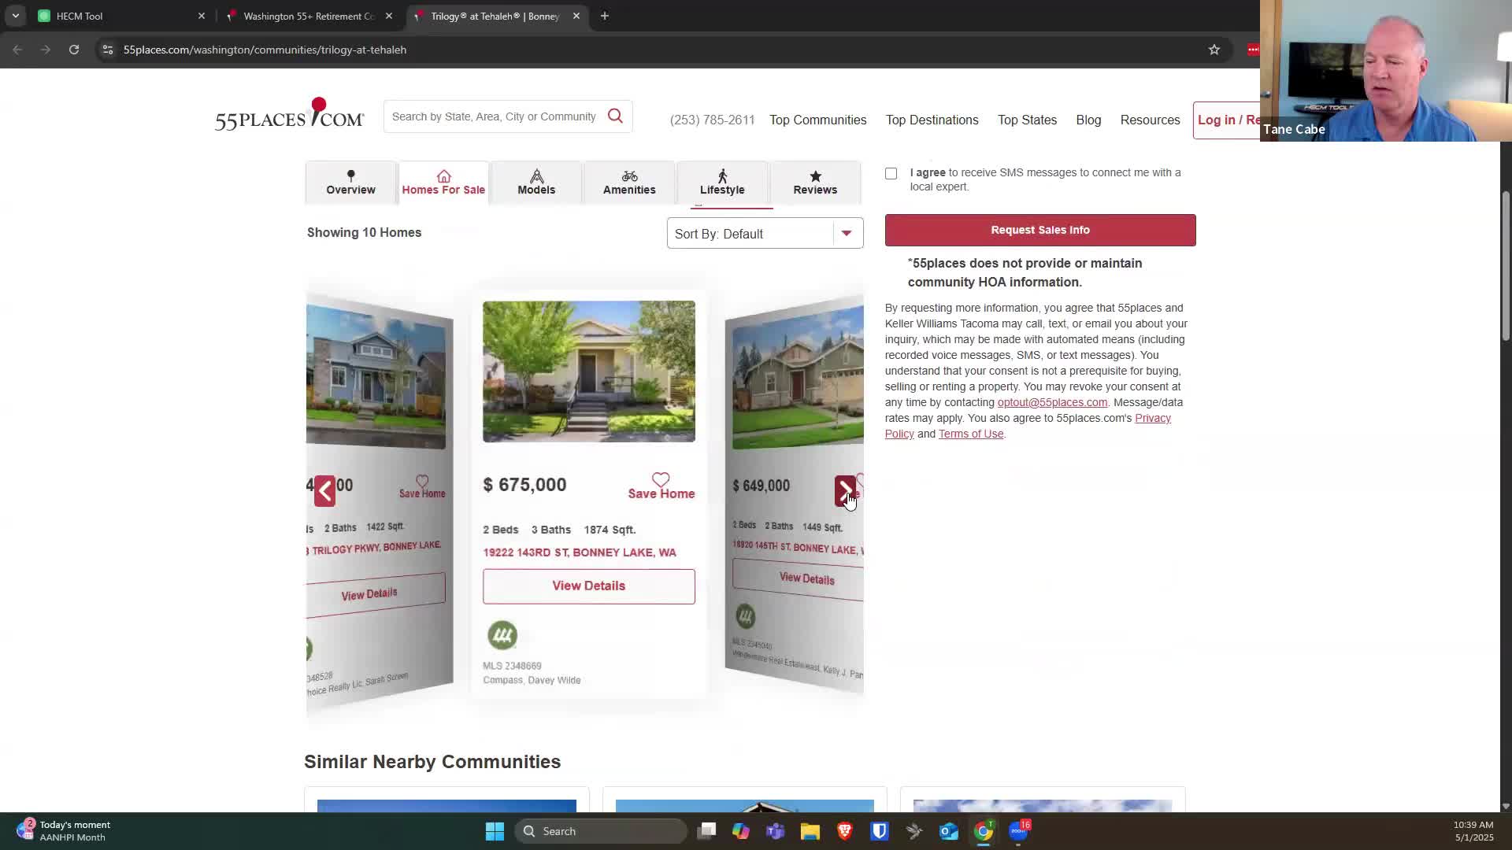Open Brave browser from taskbar
This screenshot has width=1512, height=850.
845,831
